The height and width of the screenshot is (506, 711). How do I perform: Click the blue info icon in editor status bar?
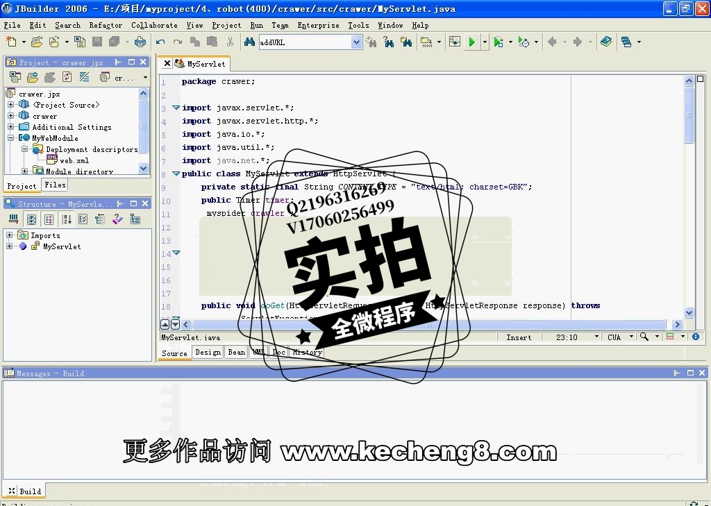pos(696,337)
